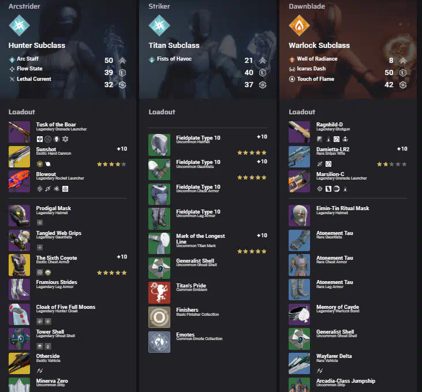Click the Sixth Coyote five-star rating
Screen dimensions: 422x392
pyautogui.click(x=111, y=272)
